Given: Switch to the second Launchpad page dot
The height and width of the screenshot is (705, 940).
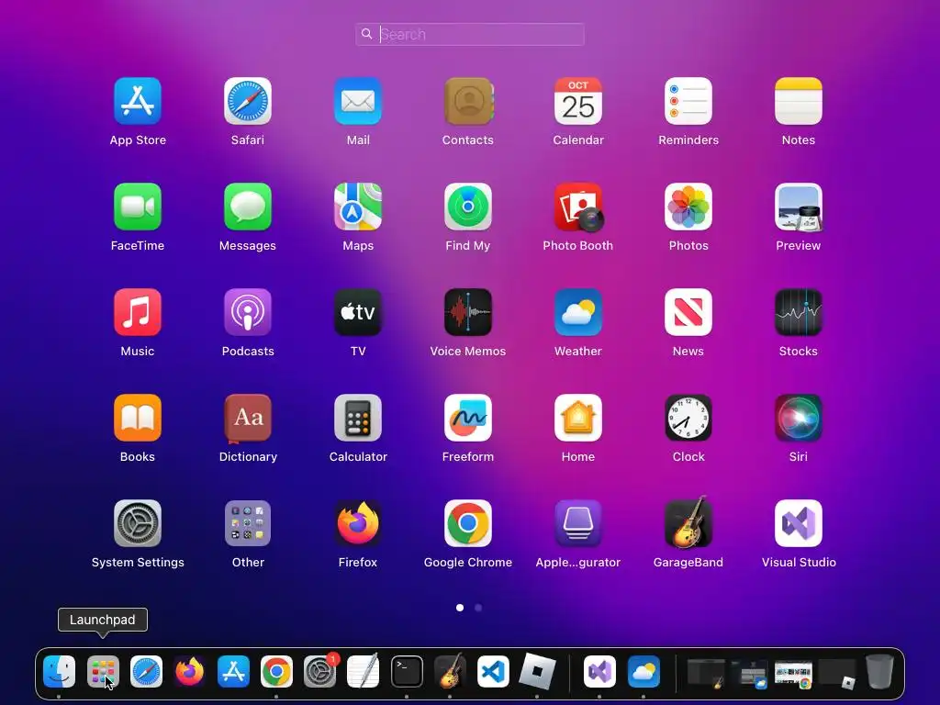Looking at the screenshot, I should pyautogui.click(x=477, y=608).
